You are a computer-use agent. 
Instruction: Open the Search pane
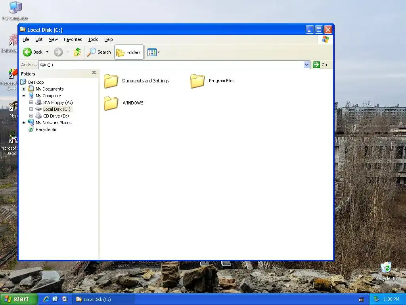tap(99, 52)
